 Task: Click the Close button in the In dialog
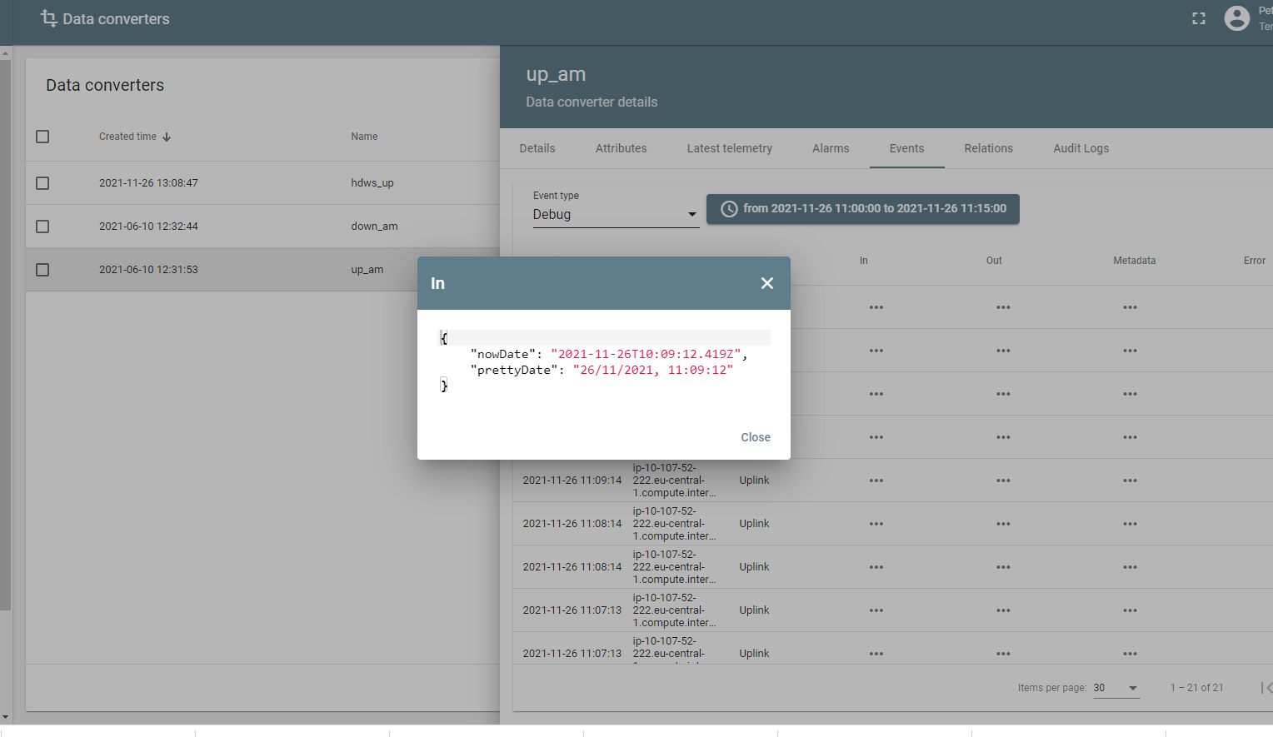(756, 437)
